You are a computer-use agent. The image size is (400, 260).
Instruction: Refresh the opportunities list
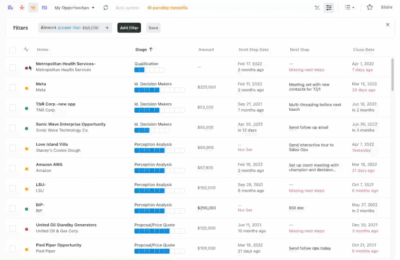[x=105, y=8]
